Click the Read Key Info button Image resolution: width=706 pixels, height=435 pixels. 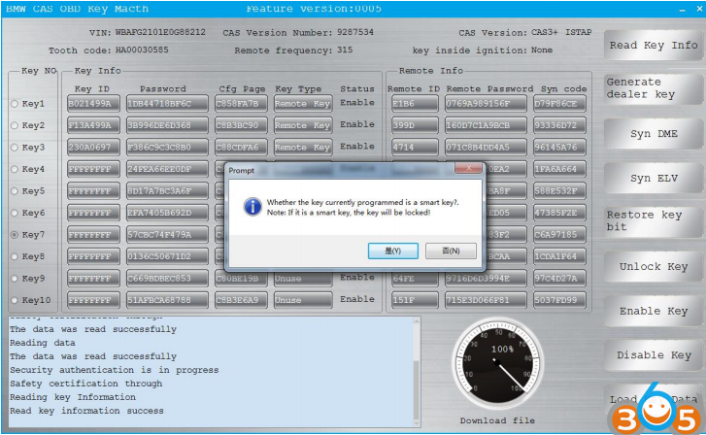(653, 46)
